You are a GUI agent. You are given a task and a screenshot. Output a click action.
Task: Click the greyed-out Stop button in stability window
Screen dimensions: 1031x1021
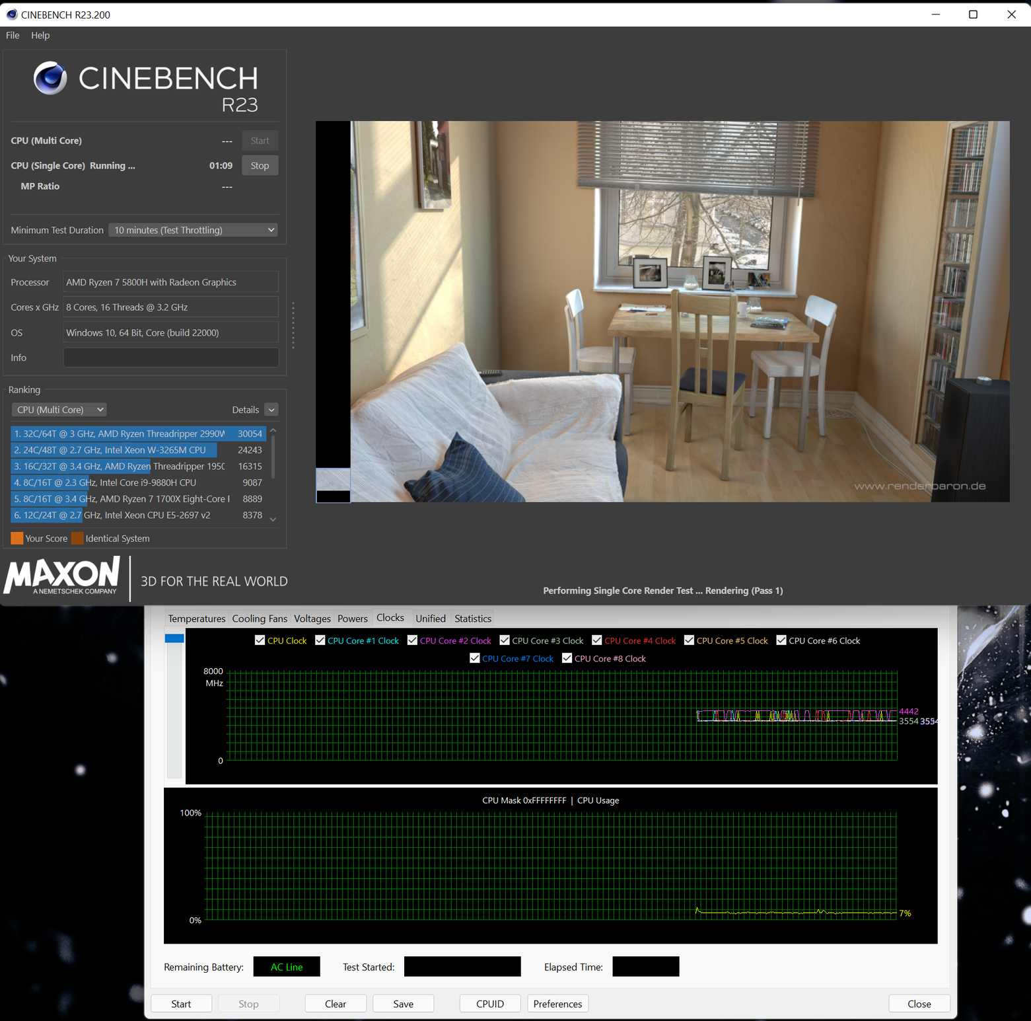[248, 1004]
